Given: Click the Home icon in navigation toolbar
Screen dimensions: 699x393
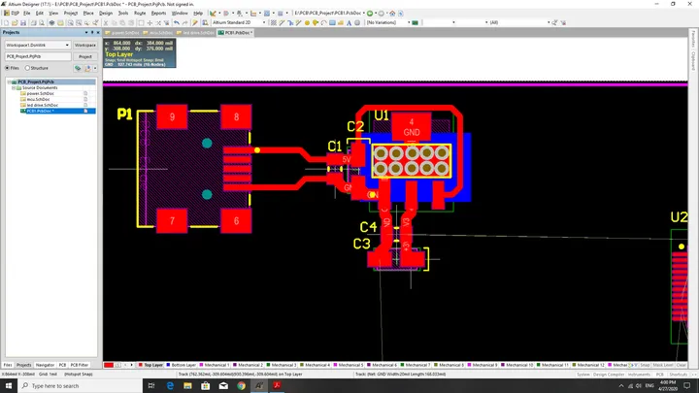Looking at the screenshot, I should pos(392,14).
